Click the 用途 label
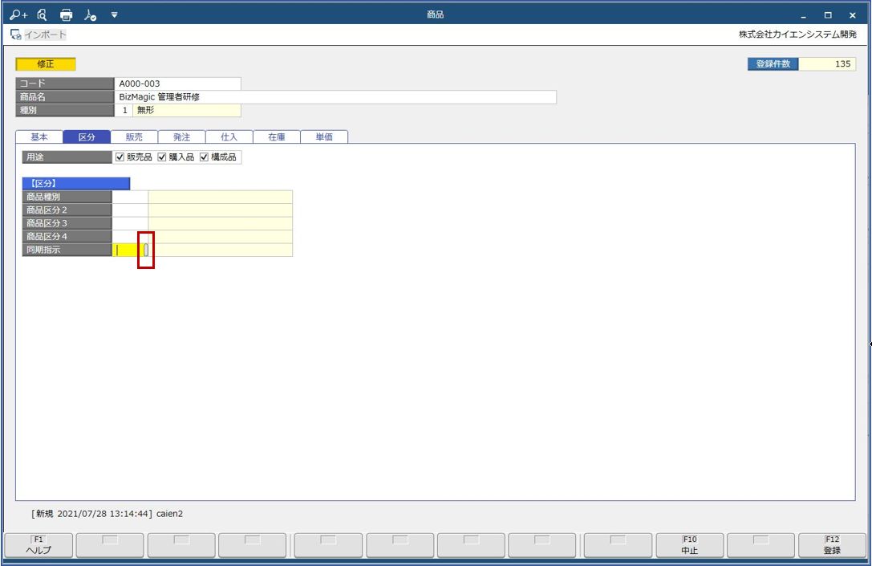The height and width of the screenshot is (566, 872). pyautogui.click(x=67, y=157)
